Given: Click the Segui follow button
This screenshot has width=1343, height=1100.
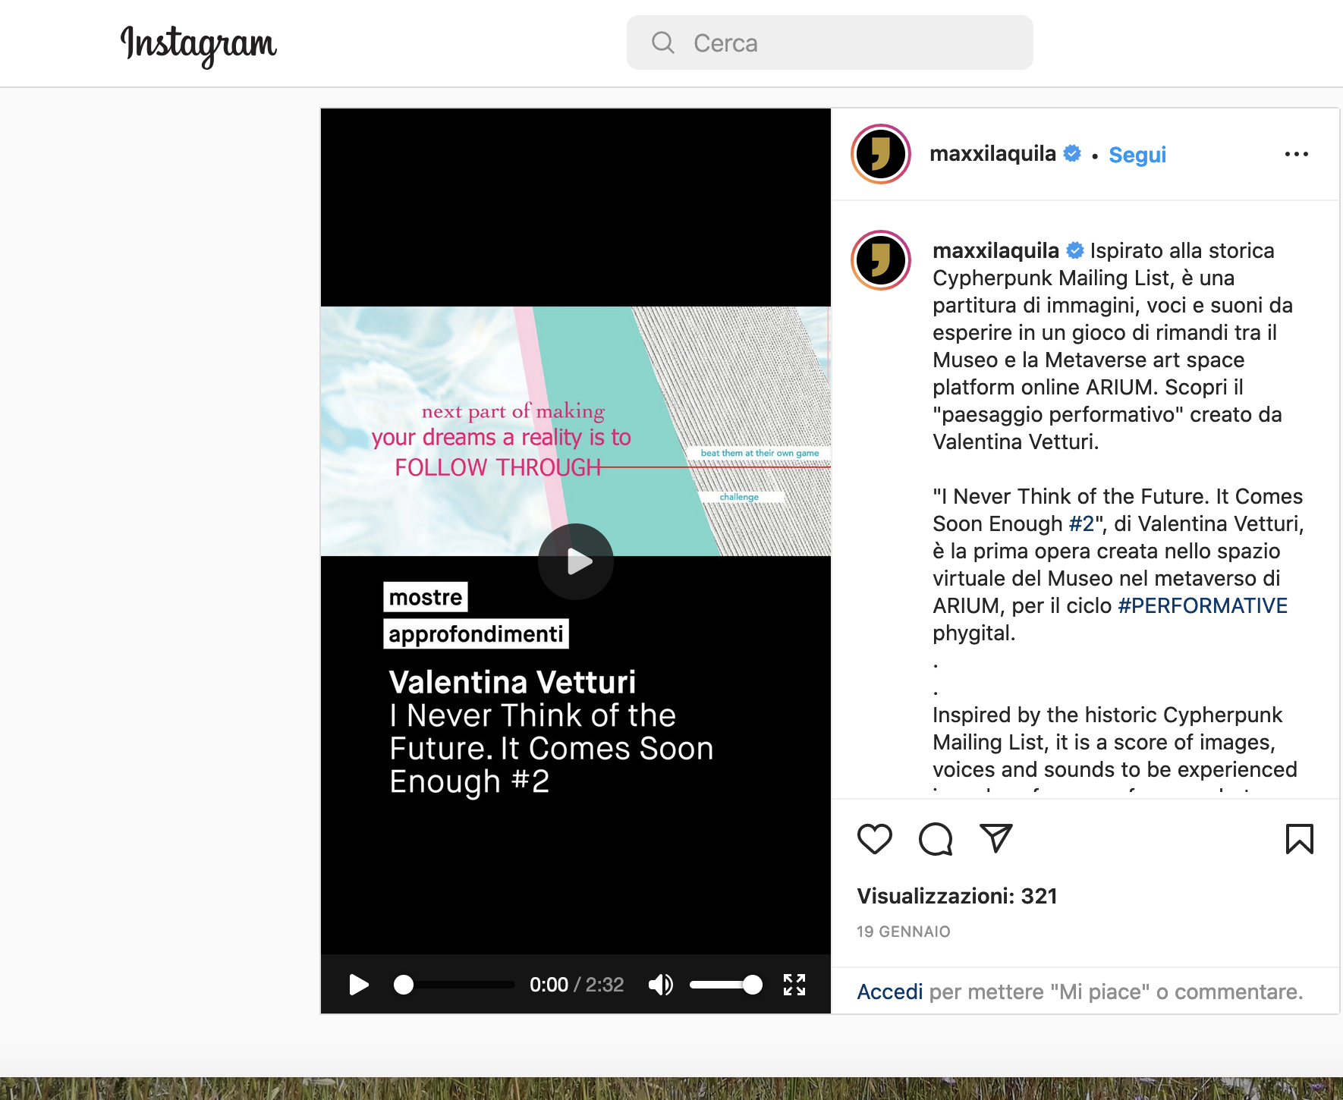Looking at the screenshot, I should pyautogui.click(x=1137, y=155).
